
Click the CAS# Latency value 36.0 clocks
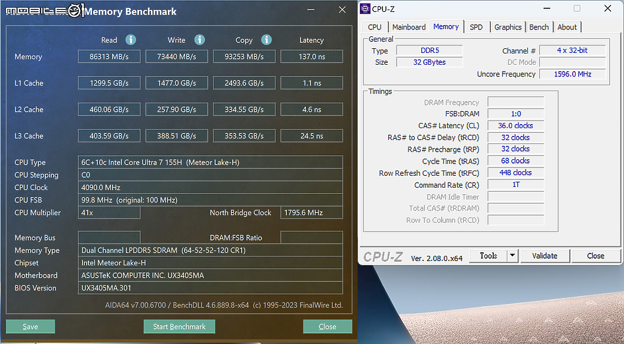516,125
